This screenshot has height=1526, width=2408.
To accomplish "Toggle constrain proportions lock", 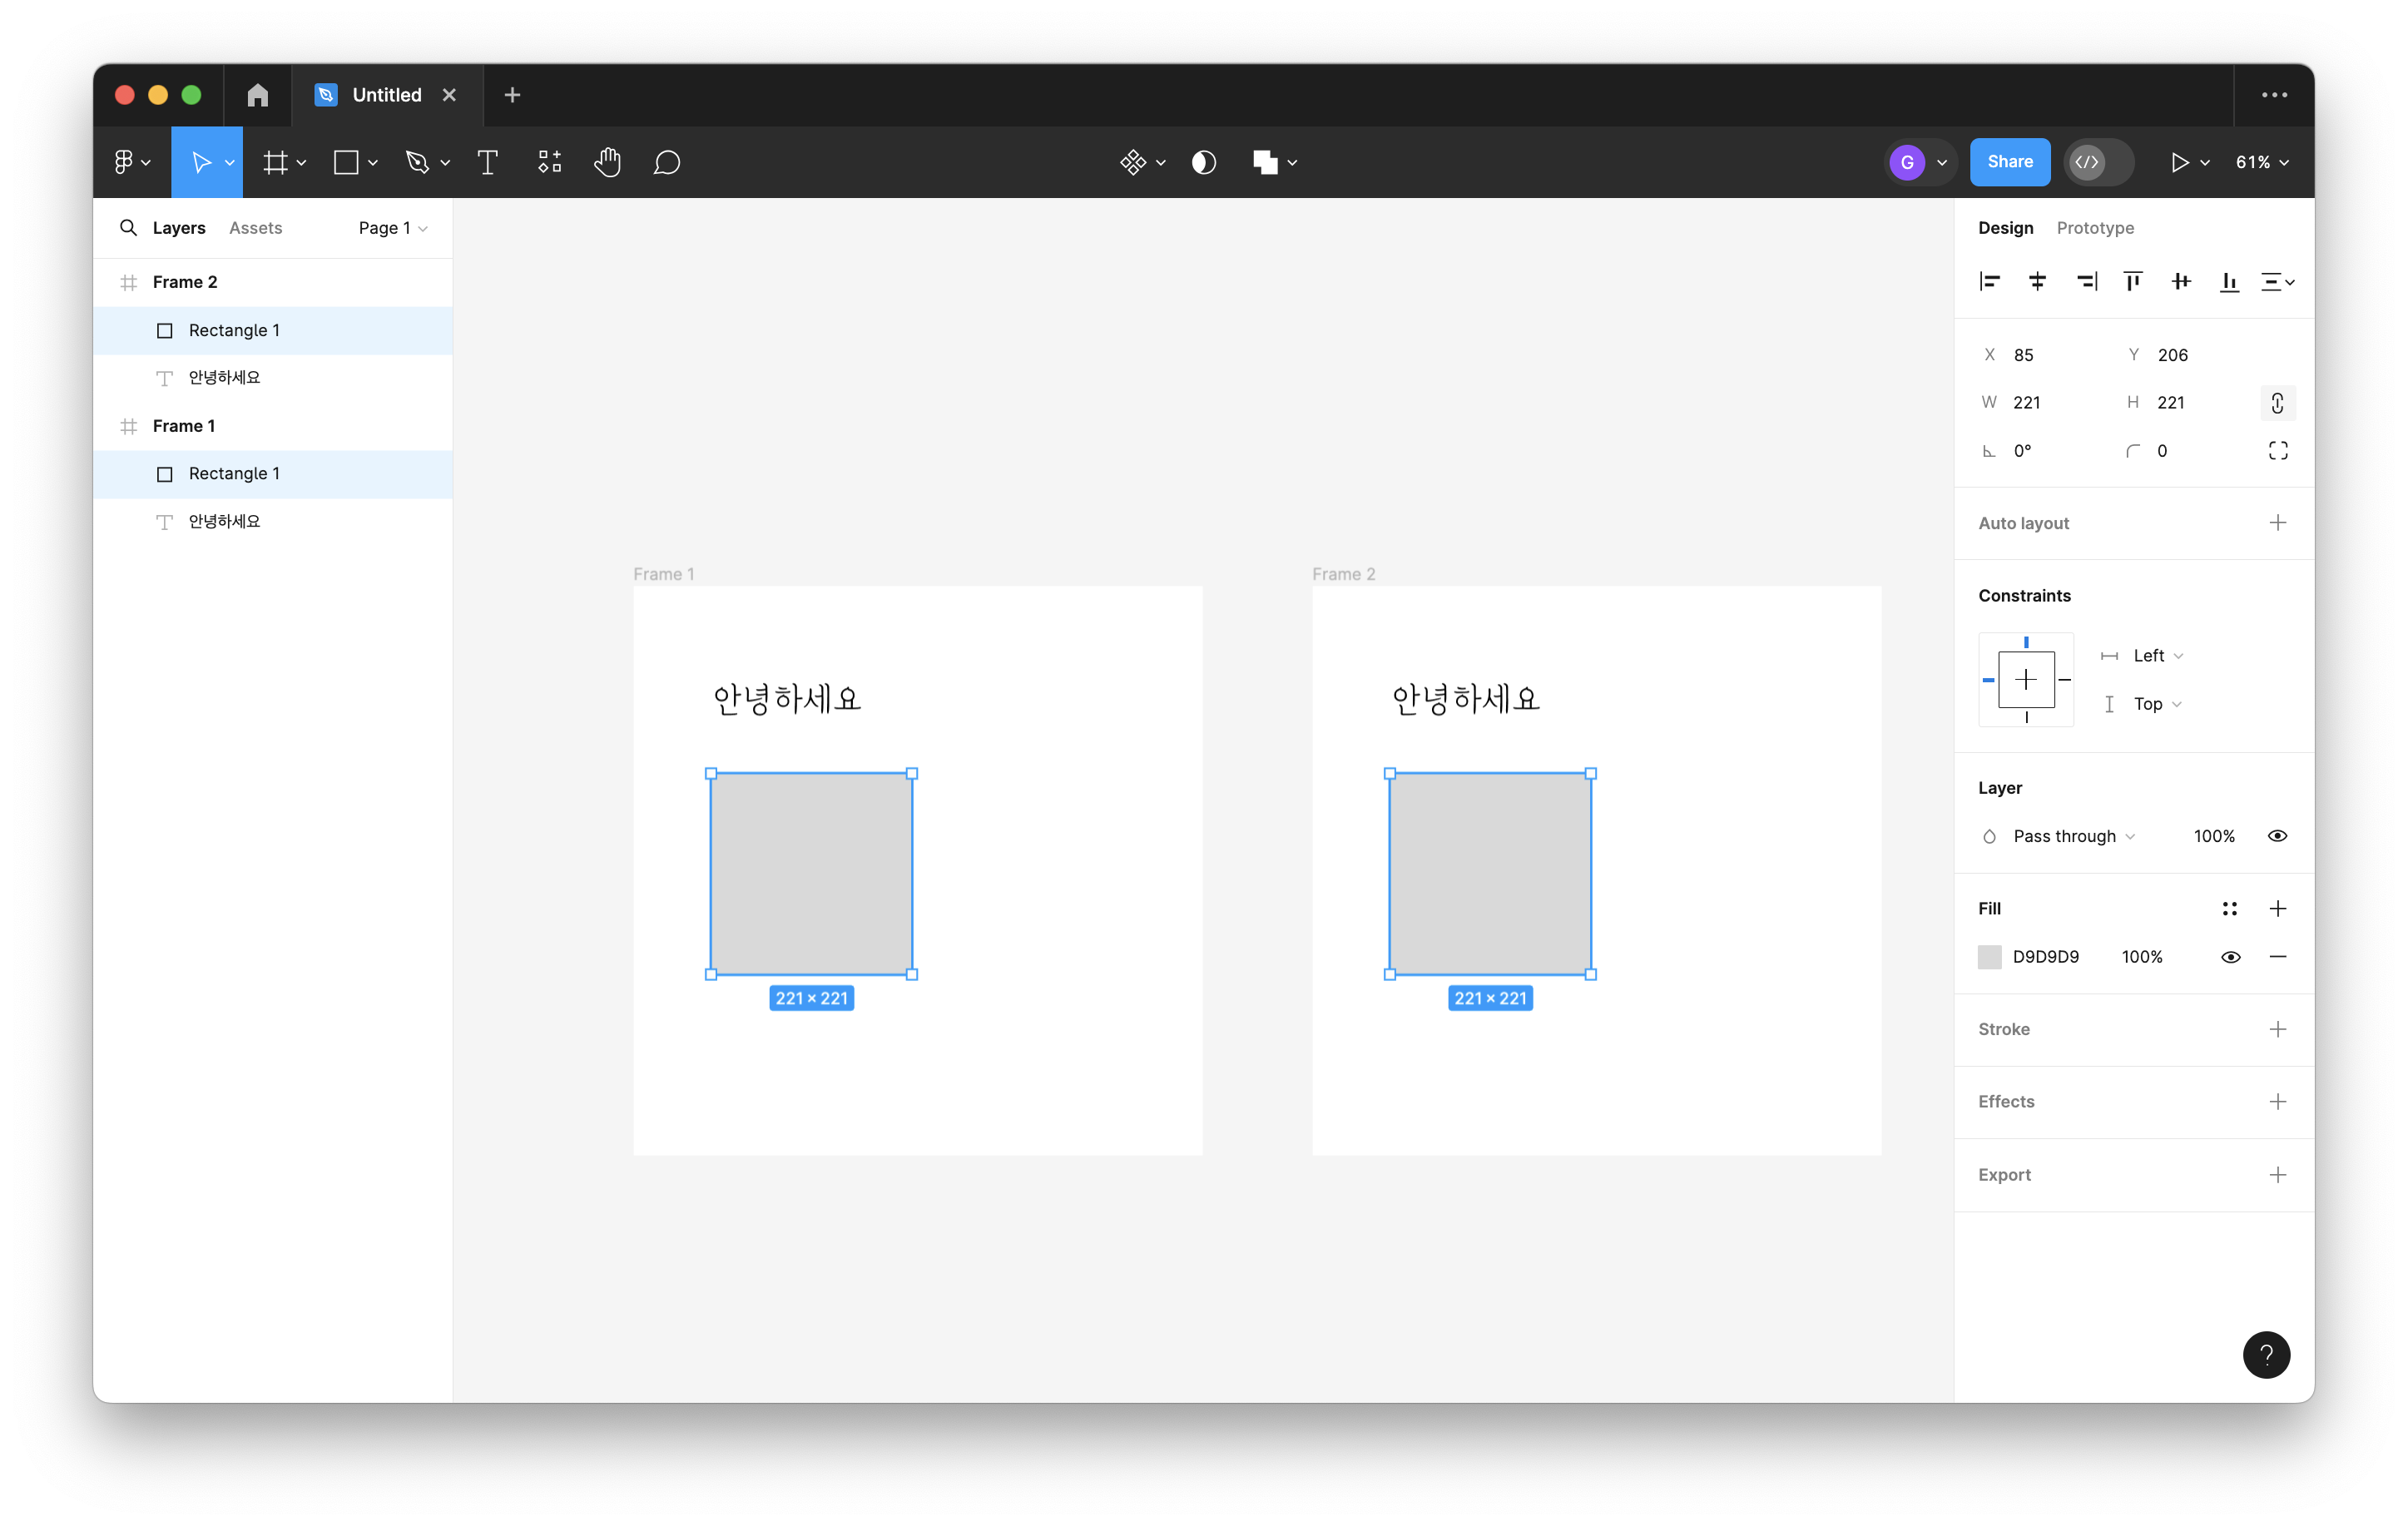I will (2277, 403).
